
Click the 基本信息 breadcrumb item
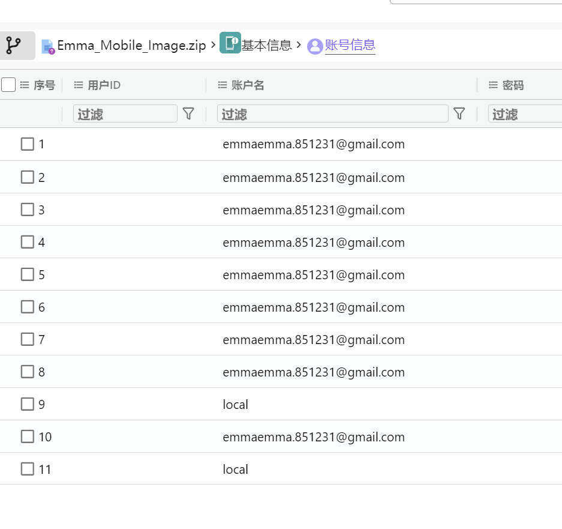click(268, 45)
